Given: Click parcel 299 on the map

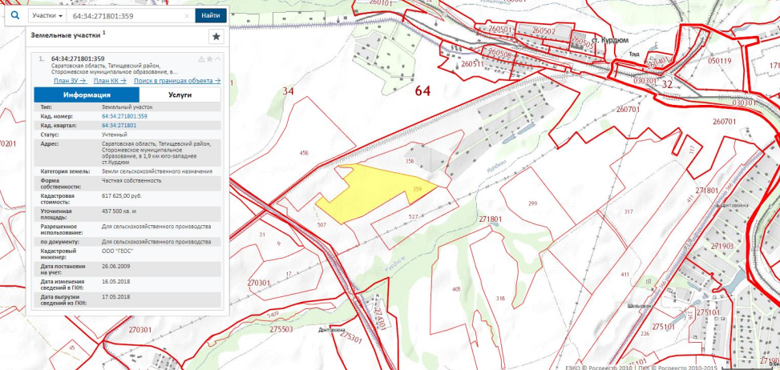Looking at the screenshot, I should [x=533, y=203].
